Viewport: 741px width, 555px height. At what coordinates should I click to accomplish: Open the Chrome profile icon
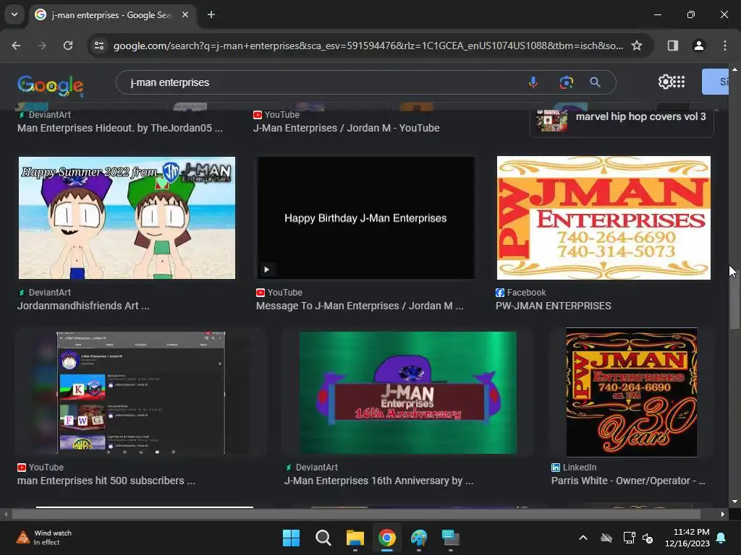click(698, 46)
